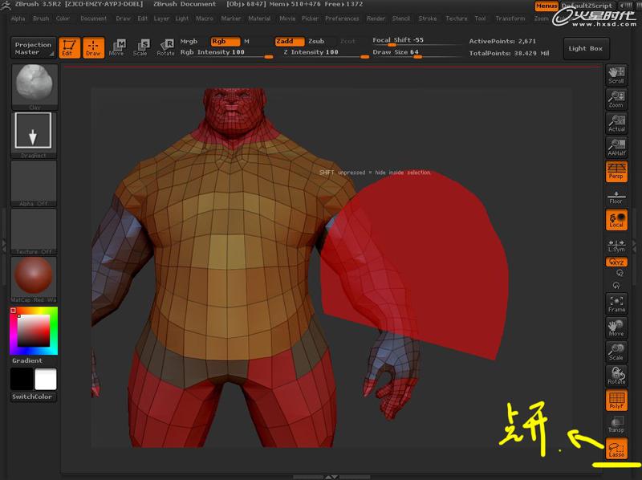
Task: Open the Color menu
Action: (63, 18)
